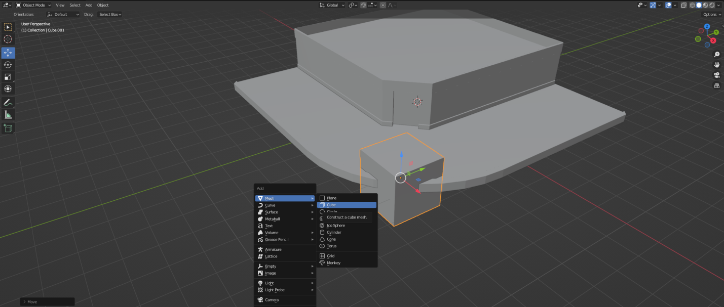Click the Z axis on navigation gizmo
Screen dimensions: 724x307
point(707,26)
